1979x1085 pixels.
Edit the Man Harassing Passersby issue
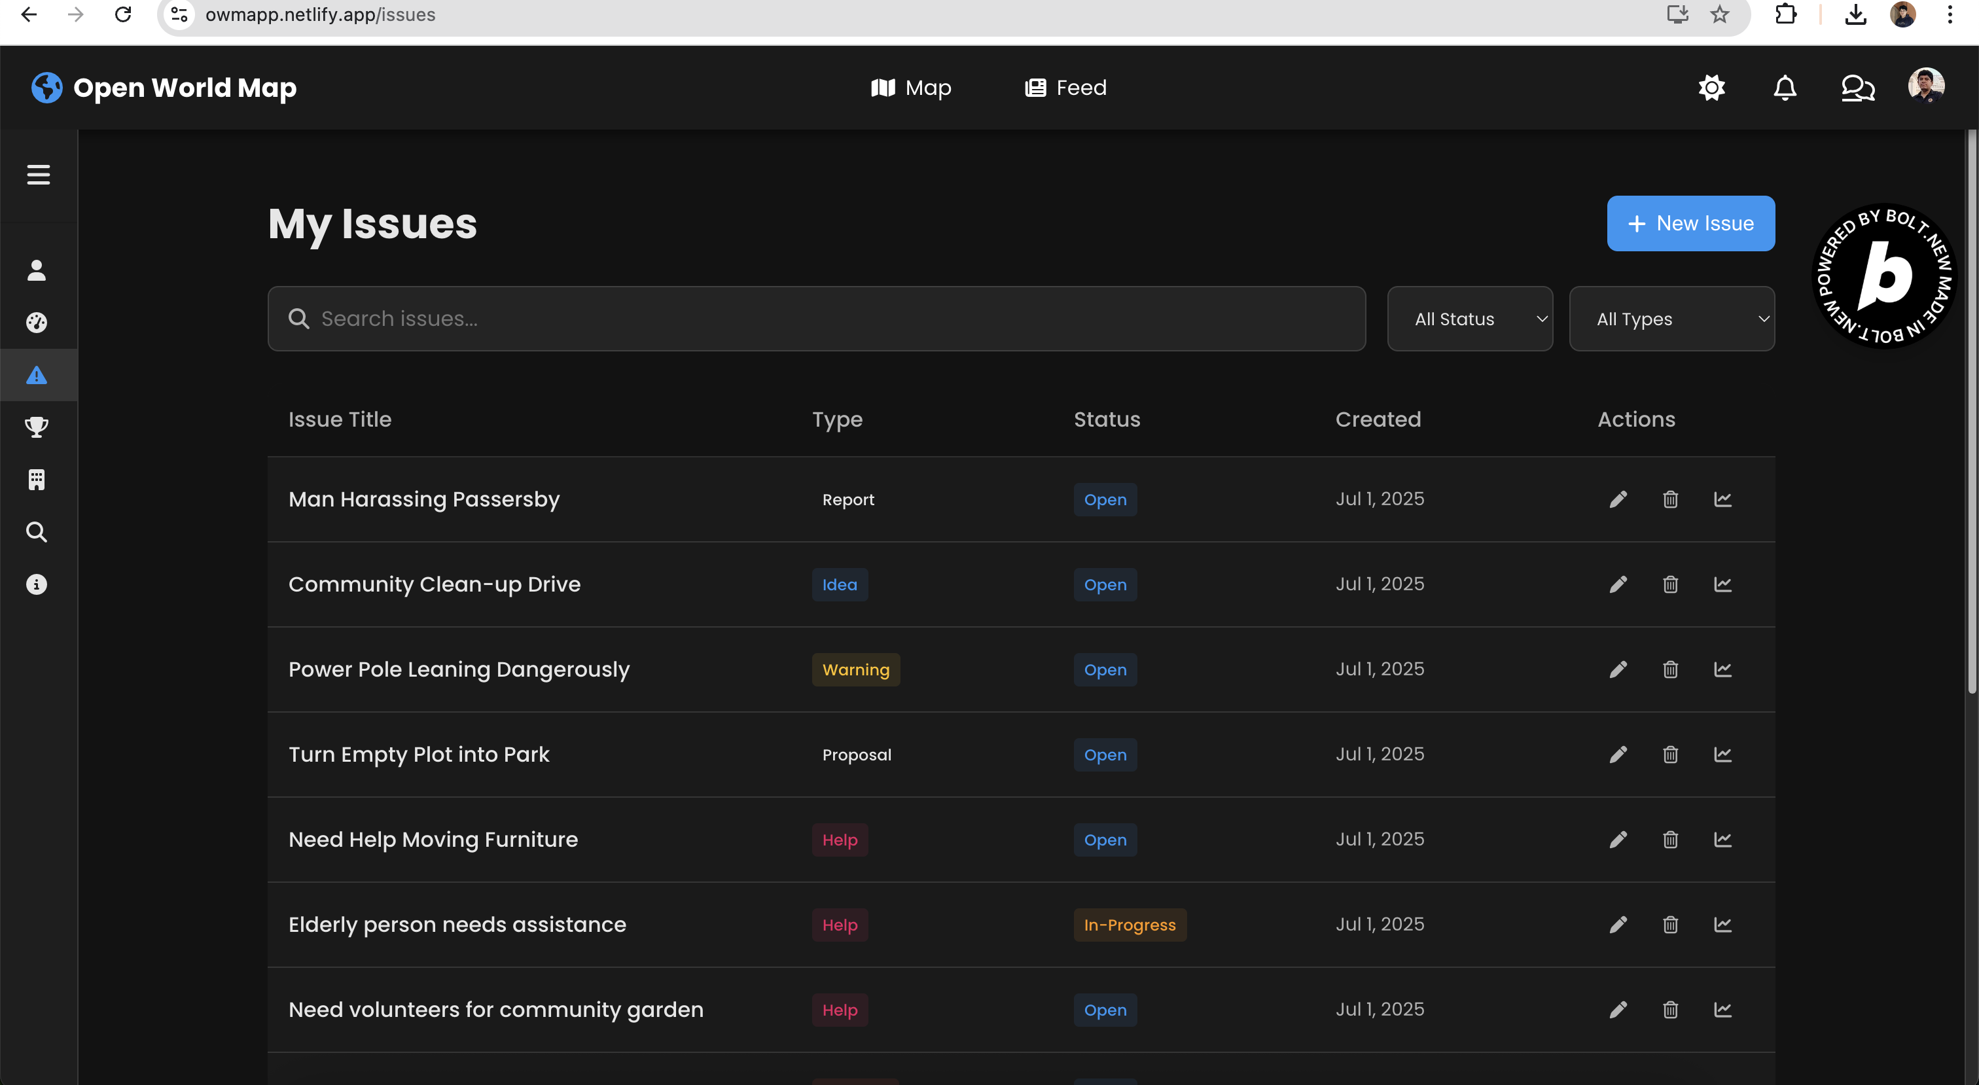[1618, 499]
